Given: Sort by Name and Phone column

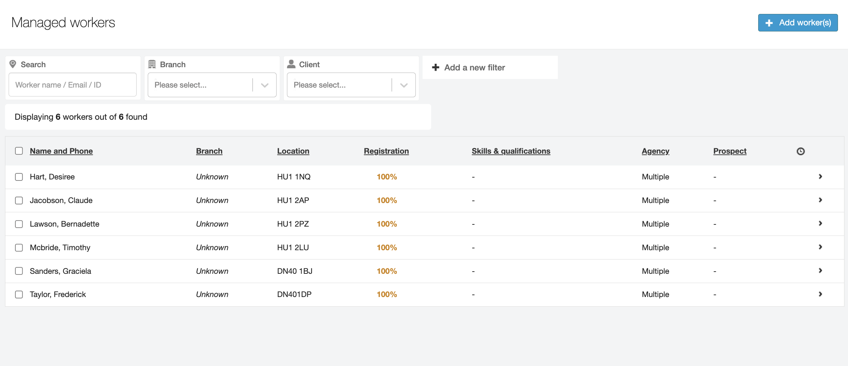Looking at the screenshot, I should coord(61,151).
